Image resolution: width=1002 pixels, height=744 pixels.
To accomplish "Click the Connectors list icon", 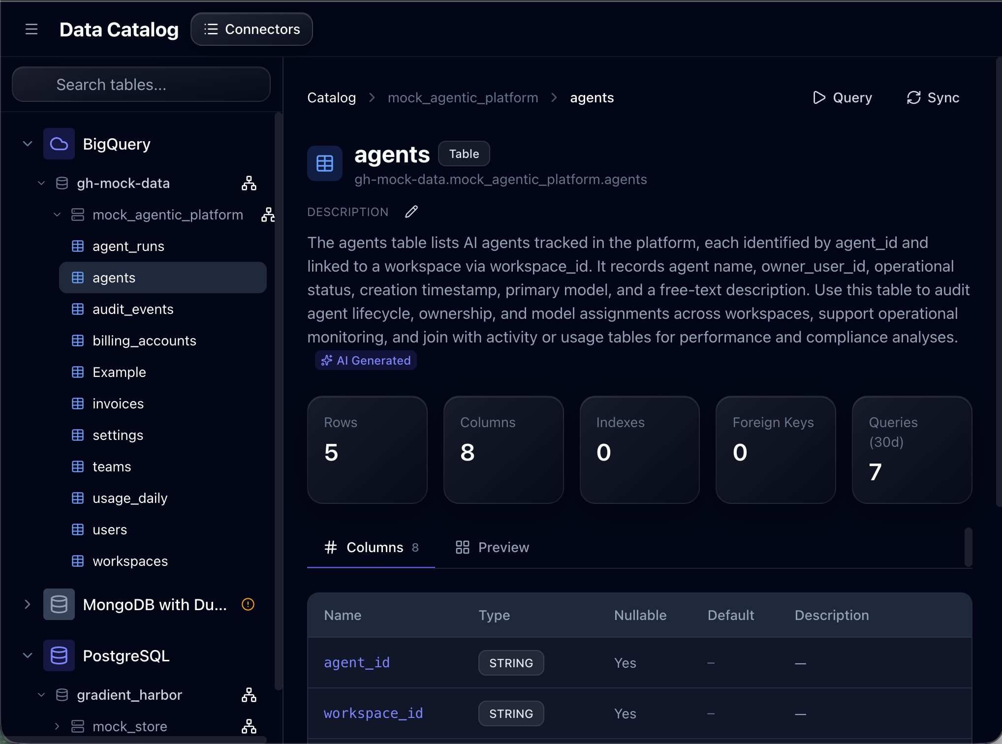I will click(x=210, y=29).
